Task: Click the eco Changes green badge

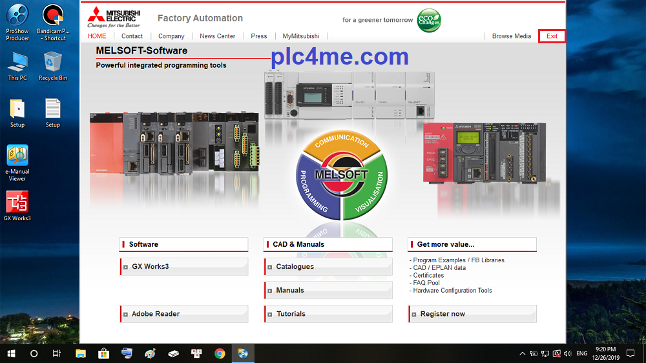Action: 429,20
